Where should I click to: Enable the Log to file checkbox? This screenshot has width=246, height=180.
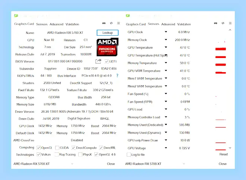click(129, 155)
